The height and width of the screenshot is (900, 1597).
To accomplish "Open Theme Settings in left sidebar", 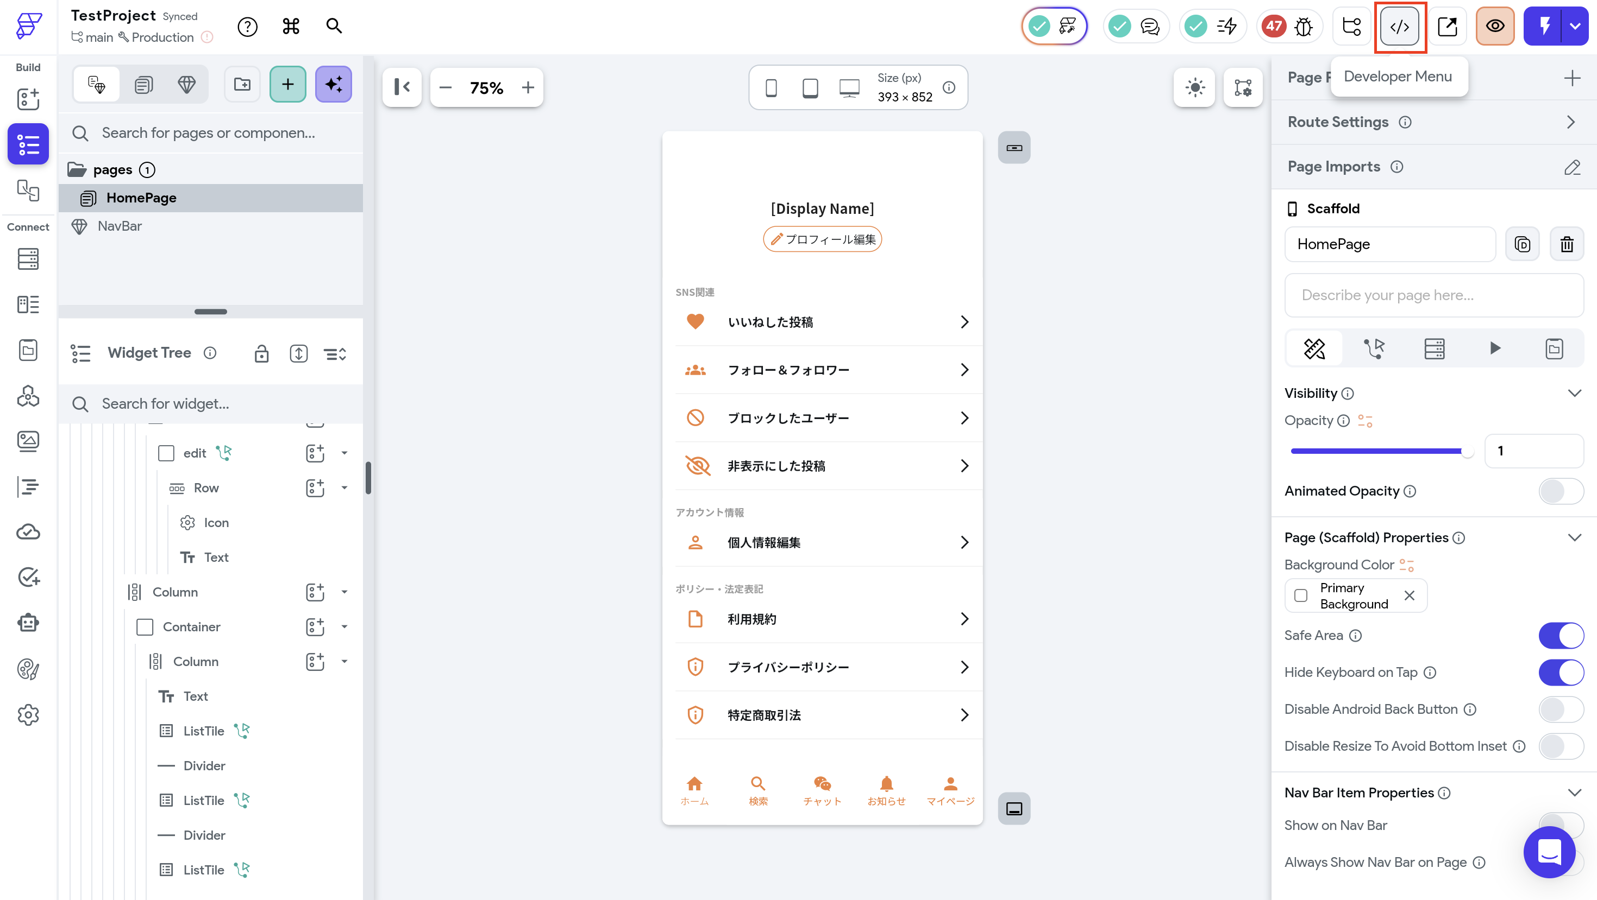I will click(x=28, y=669).
